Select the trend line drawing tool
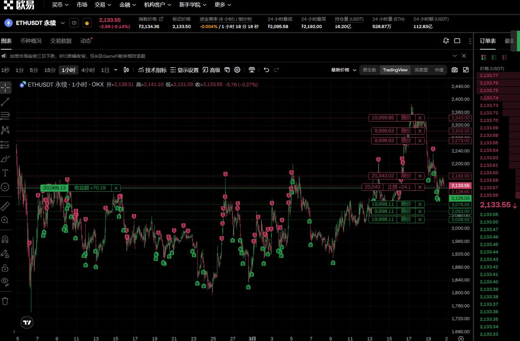Image resolution: width=520 pixels, height=341 pixels. (5, 102)
